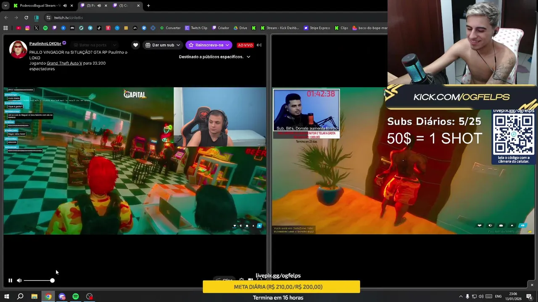Open Discord from the taskbar
538x302 pixels.
click(62, 297)
